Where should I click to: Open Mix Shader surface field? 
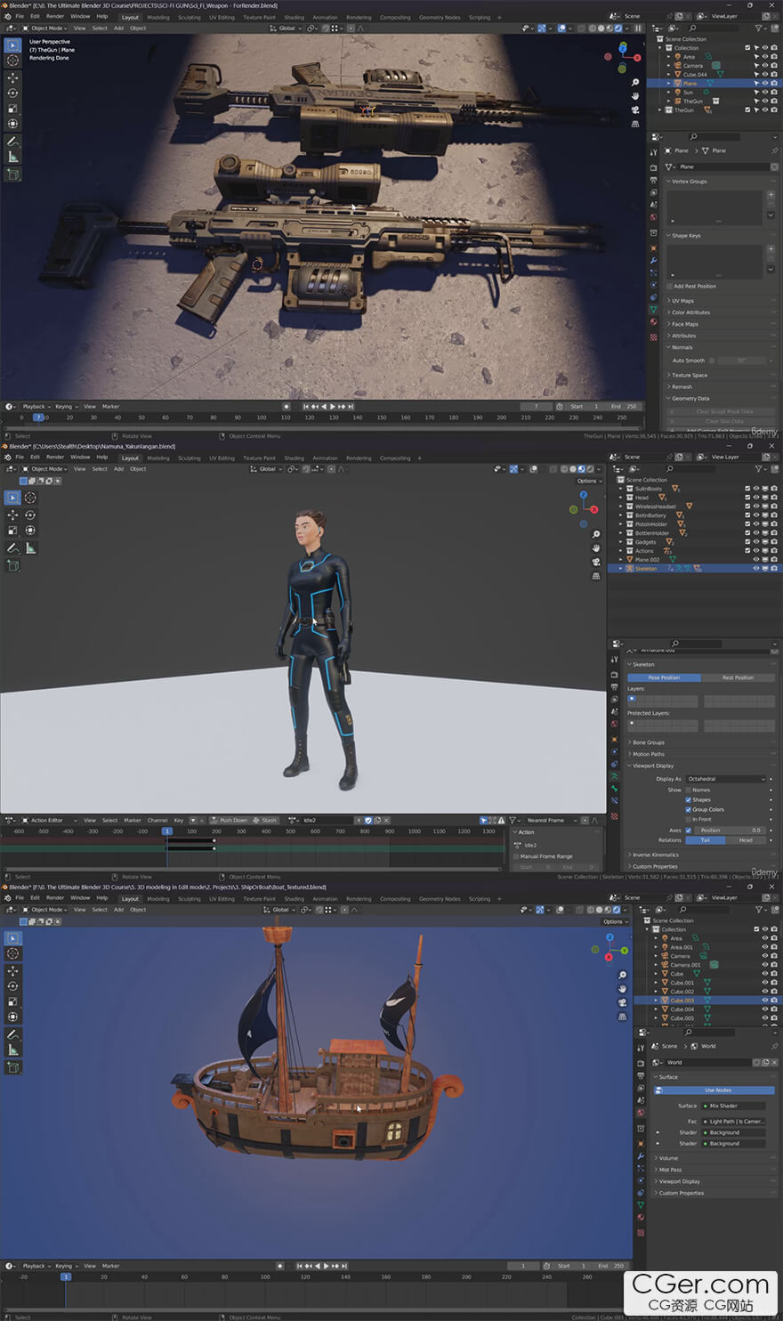click(x=732, y=1106)
